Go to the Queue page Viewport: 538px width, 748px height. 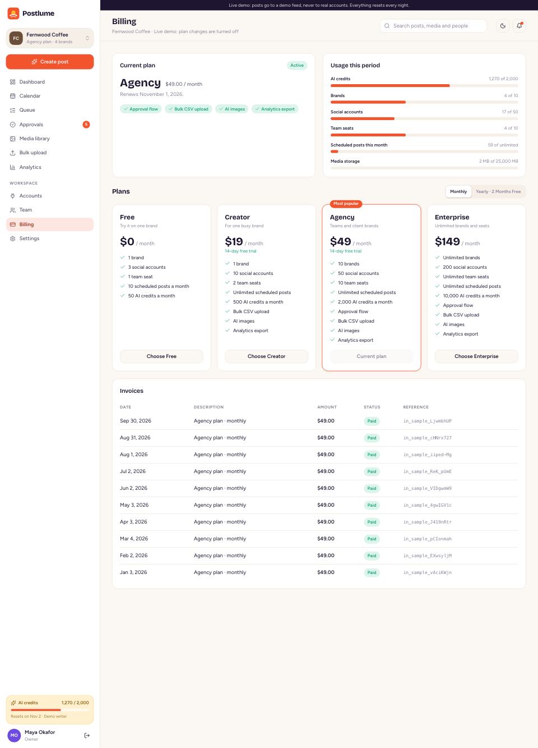[50, 110]
